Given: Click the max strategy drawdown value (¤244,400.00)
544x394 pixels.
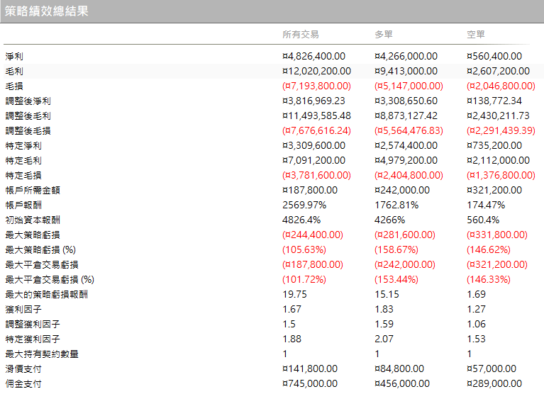Looking at the screenshot, I should click(x=313, y=235).
